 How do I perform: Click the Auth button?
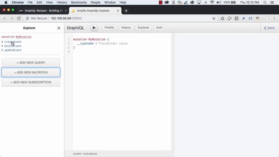tap(159, 27)
